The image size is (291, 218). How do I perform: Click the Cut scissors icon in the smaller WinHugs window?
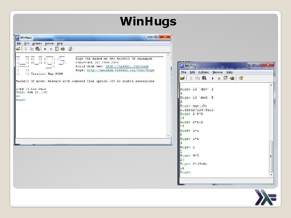[x=191, y=78]
